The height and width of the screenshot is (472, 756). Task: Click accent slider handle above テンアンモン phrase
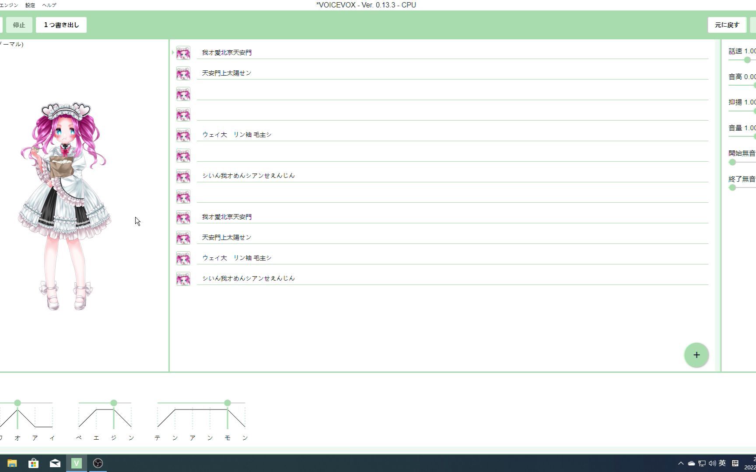click(227, 403)
